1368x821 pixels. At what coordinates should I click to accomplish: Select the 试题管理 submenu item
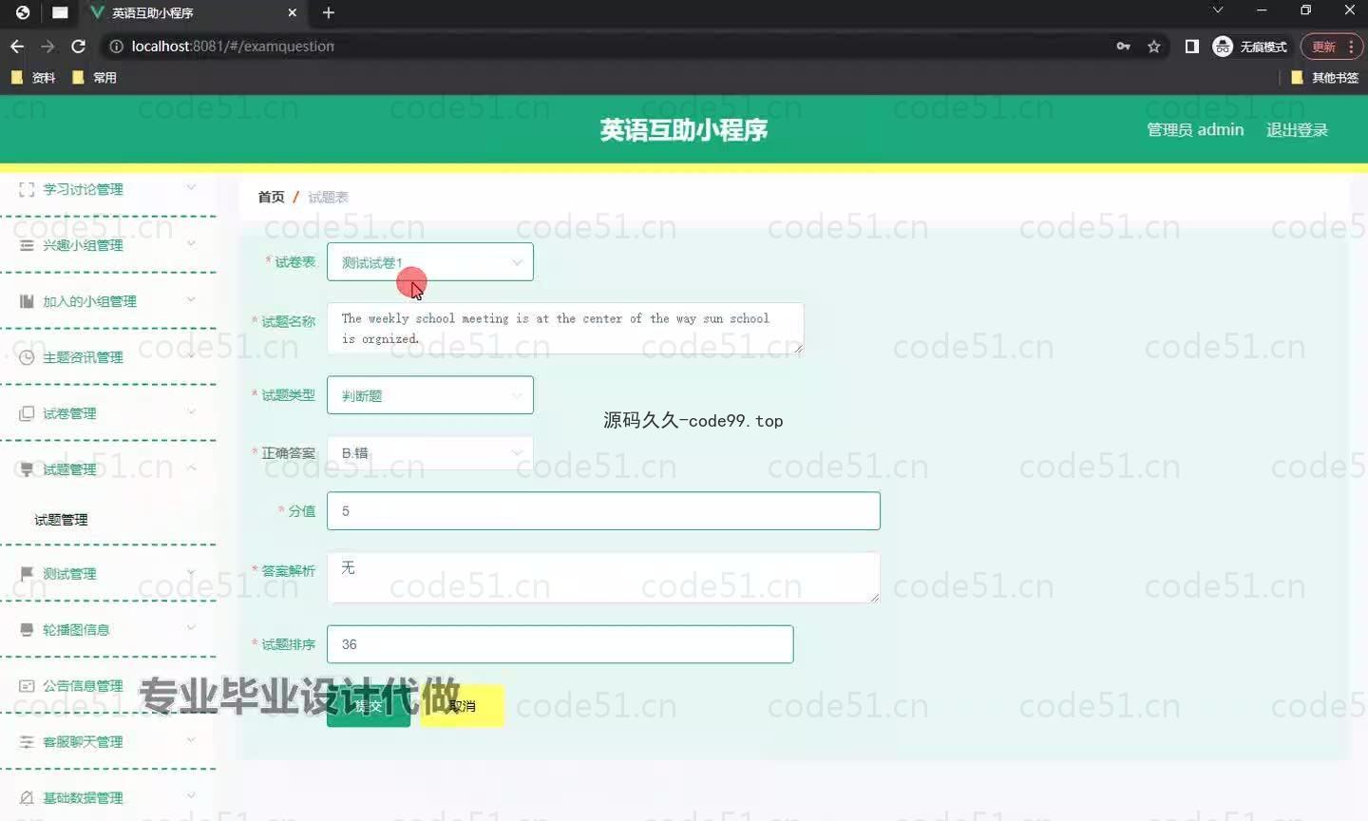(x=62, y=520)
